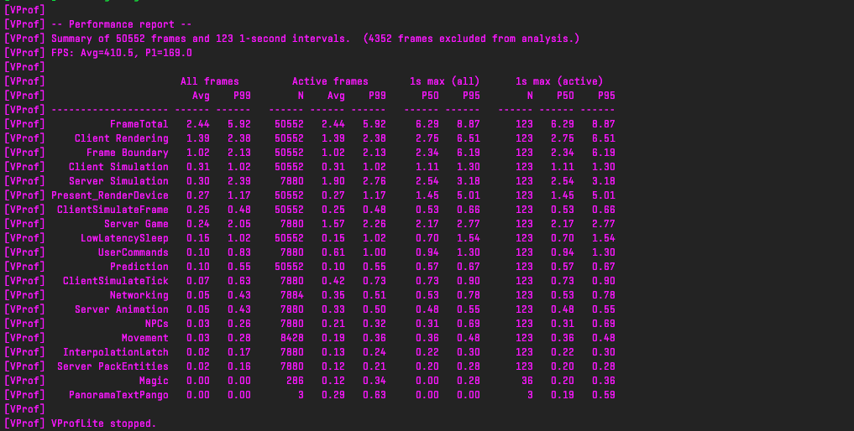The height and width of the screenshot is (431, 854).
Task: Click the "0.26" all-frames P99 for NPCs
Action: pyautogui.click(x=239, y=324)
